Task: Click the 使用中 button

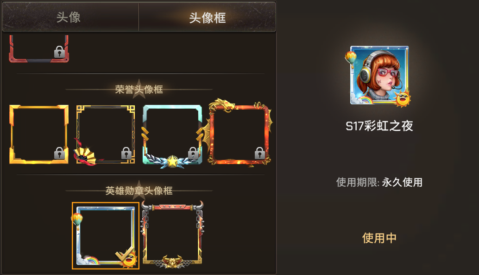Action: [379, 238]
